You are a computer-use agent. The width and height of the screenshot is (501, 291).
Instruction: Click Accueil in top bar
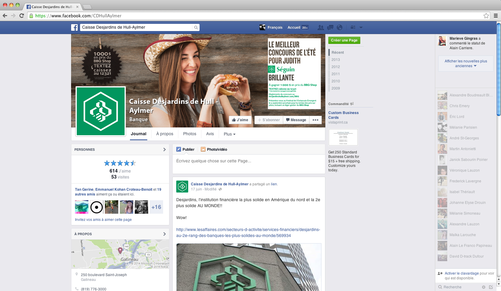(x=294, y=27)
